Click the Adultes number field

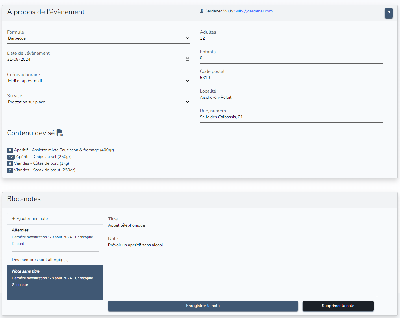click(291, 38)
